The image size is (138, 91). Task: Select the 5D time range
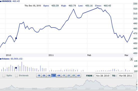coord(44,75)
